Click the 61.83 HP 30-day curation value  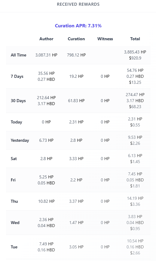[x=76, y=101]
